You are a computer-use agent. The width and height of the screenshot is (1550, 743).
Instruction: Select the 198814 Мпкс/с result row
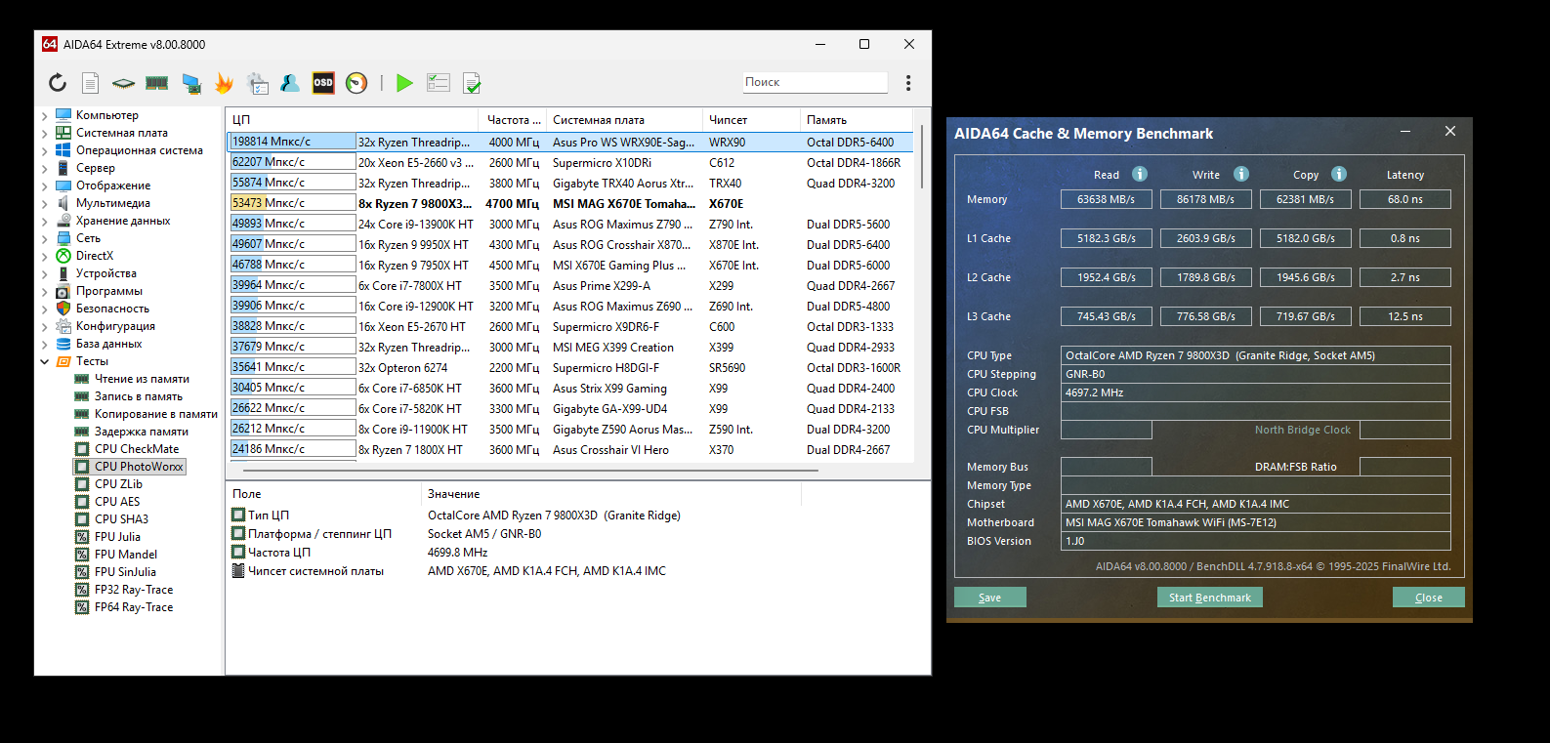[570, 142]
